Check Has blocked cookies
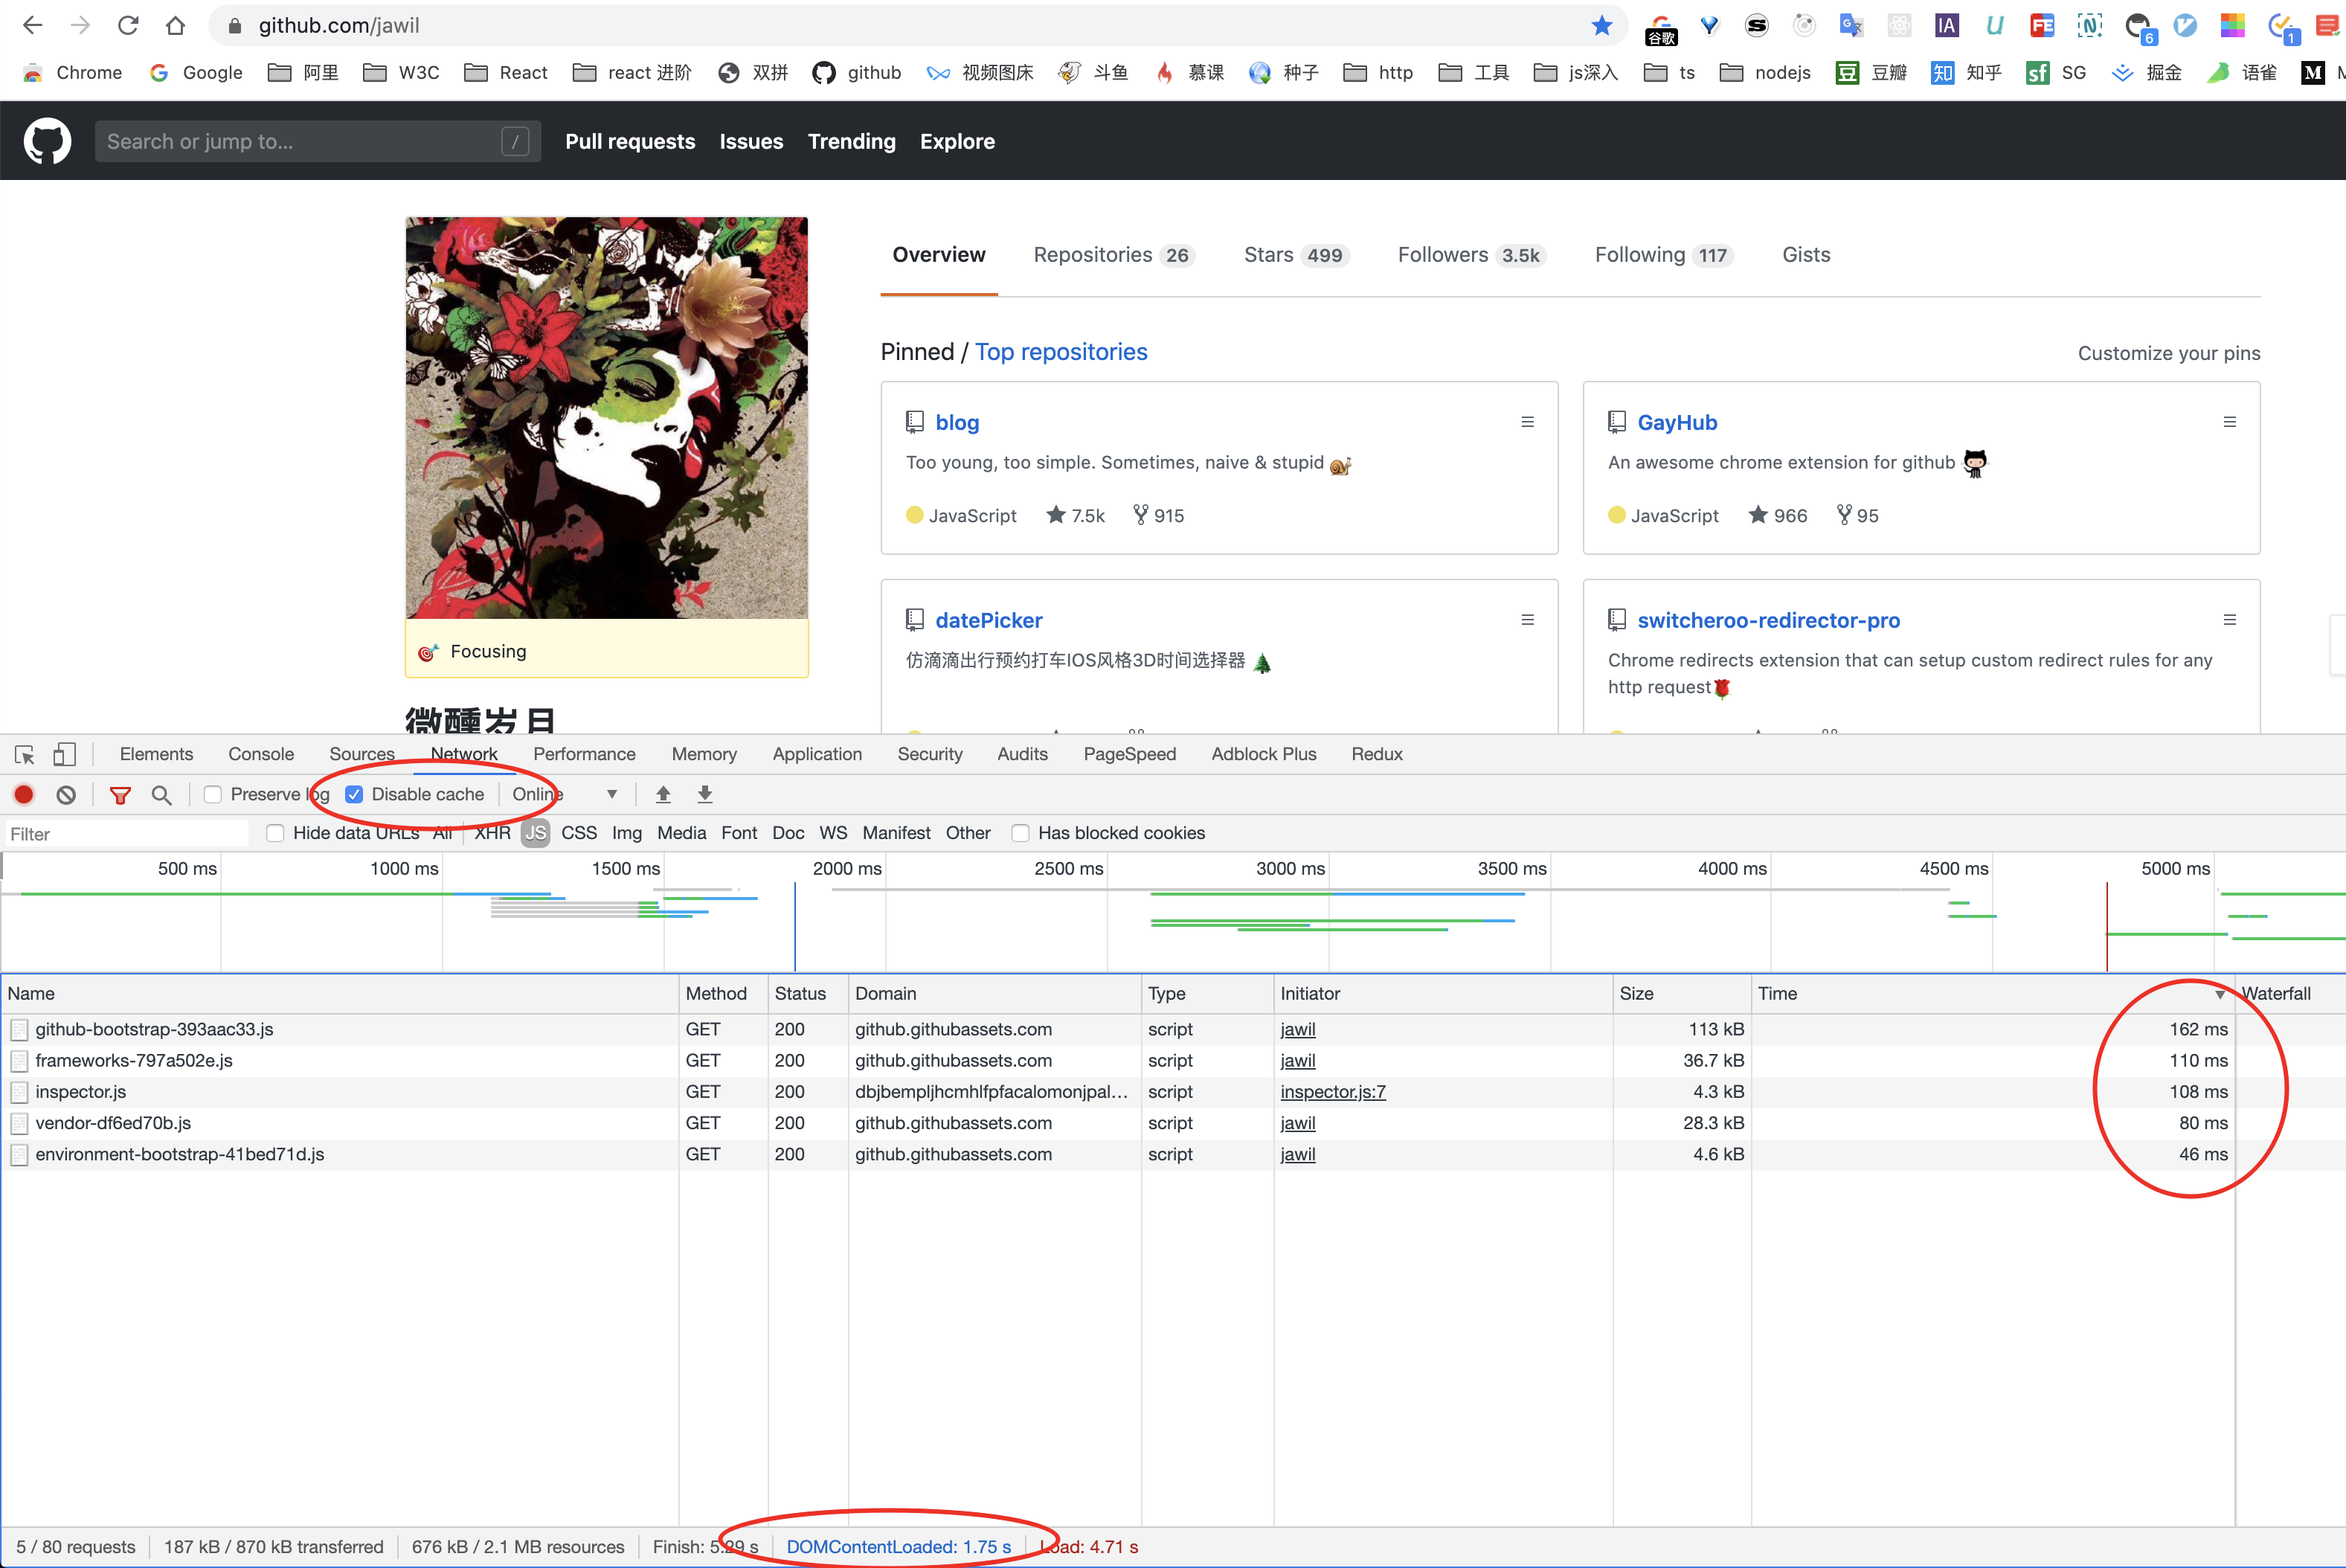 coord(1020,833)
